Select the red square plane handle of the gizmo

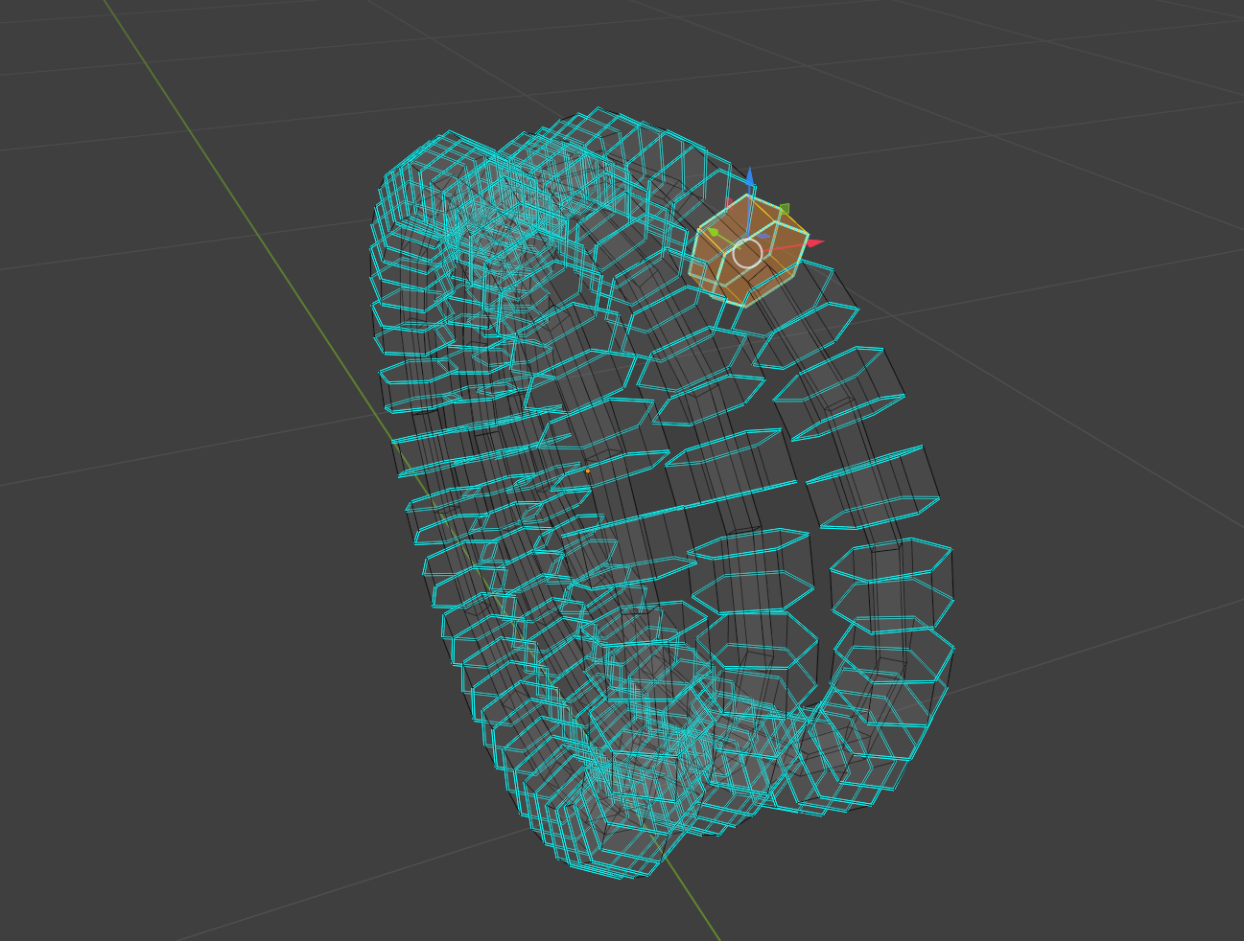728,204
